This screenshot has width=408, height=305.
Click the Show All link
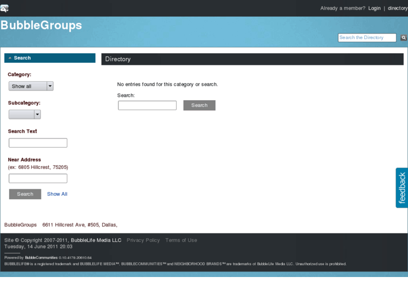(57, 194)
